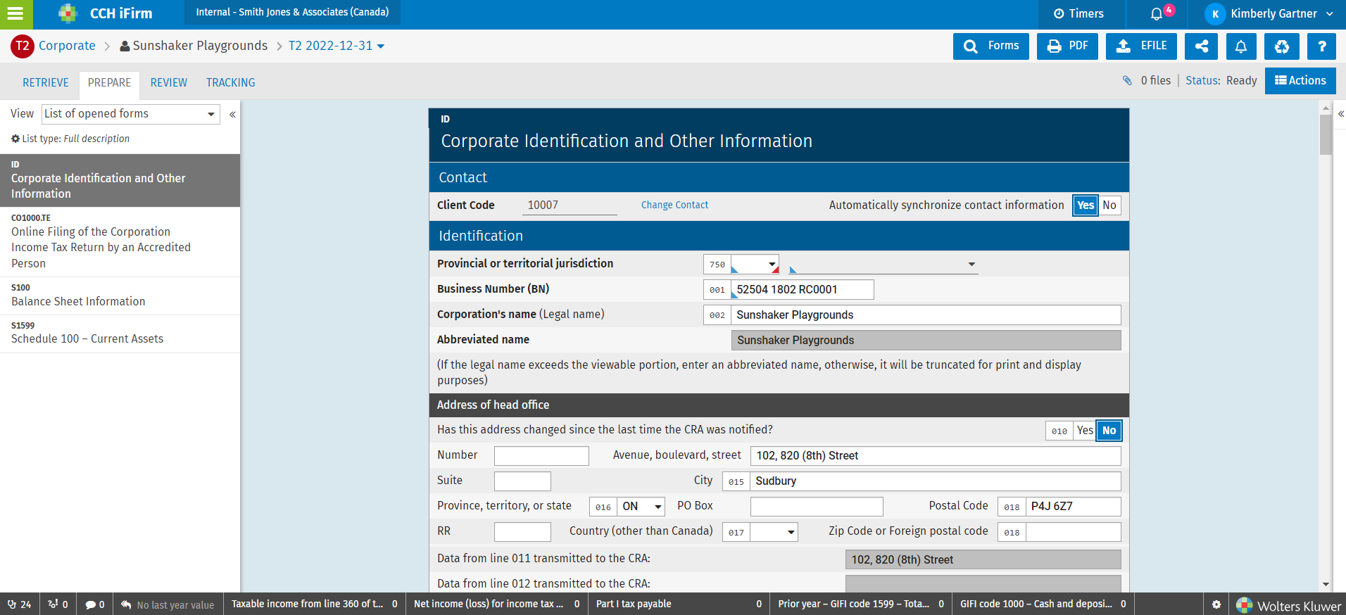Click the attached files paperclip icon
Image resolution: width=1346 pixels, height=615 pixels.
click(x=1127, y=81)
